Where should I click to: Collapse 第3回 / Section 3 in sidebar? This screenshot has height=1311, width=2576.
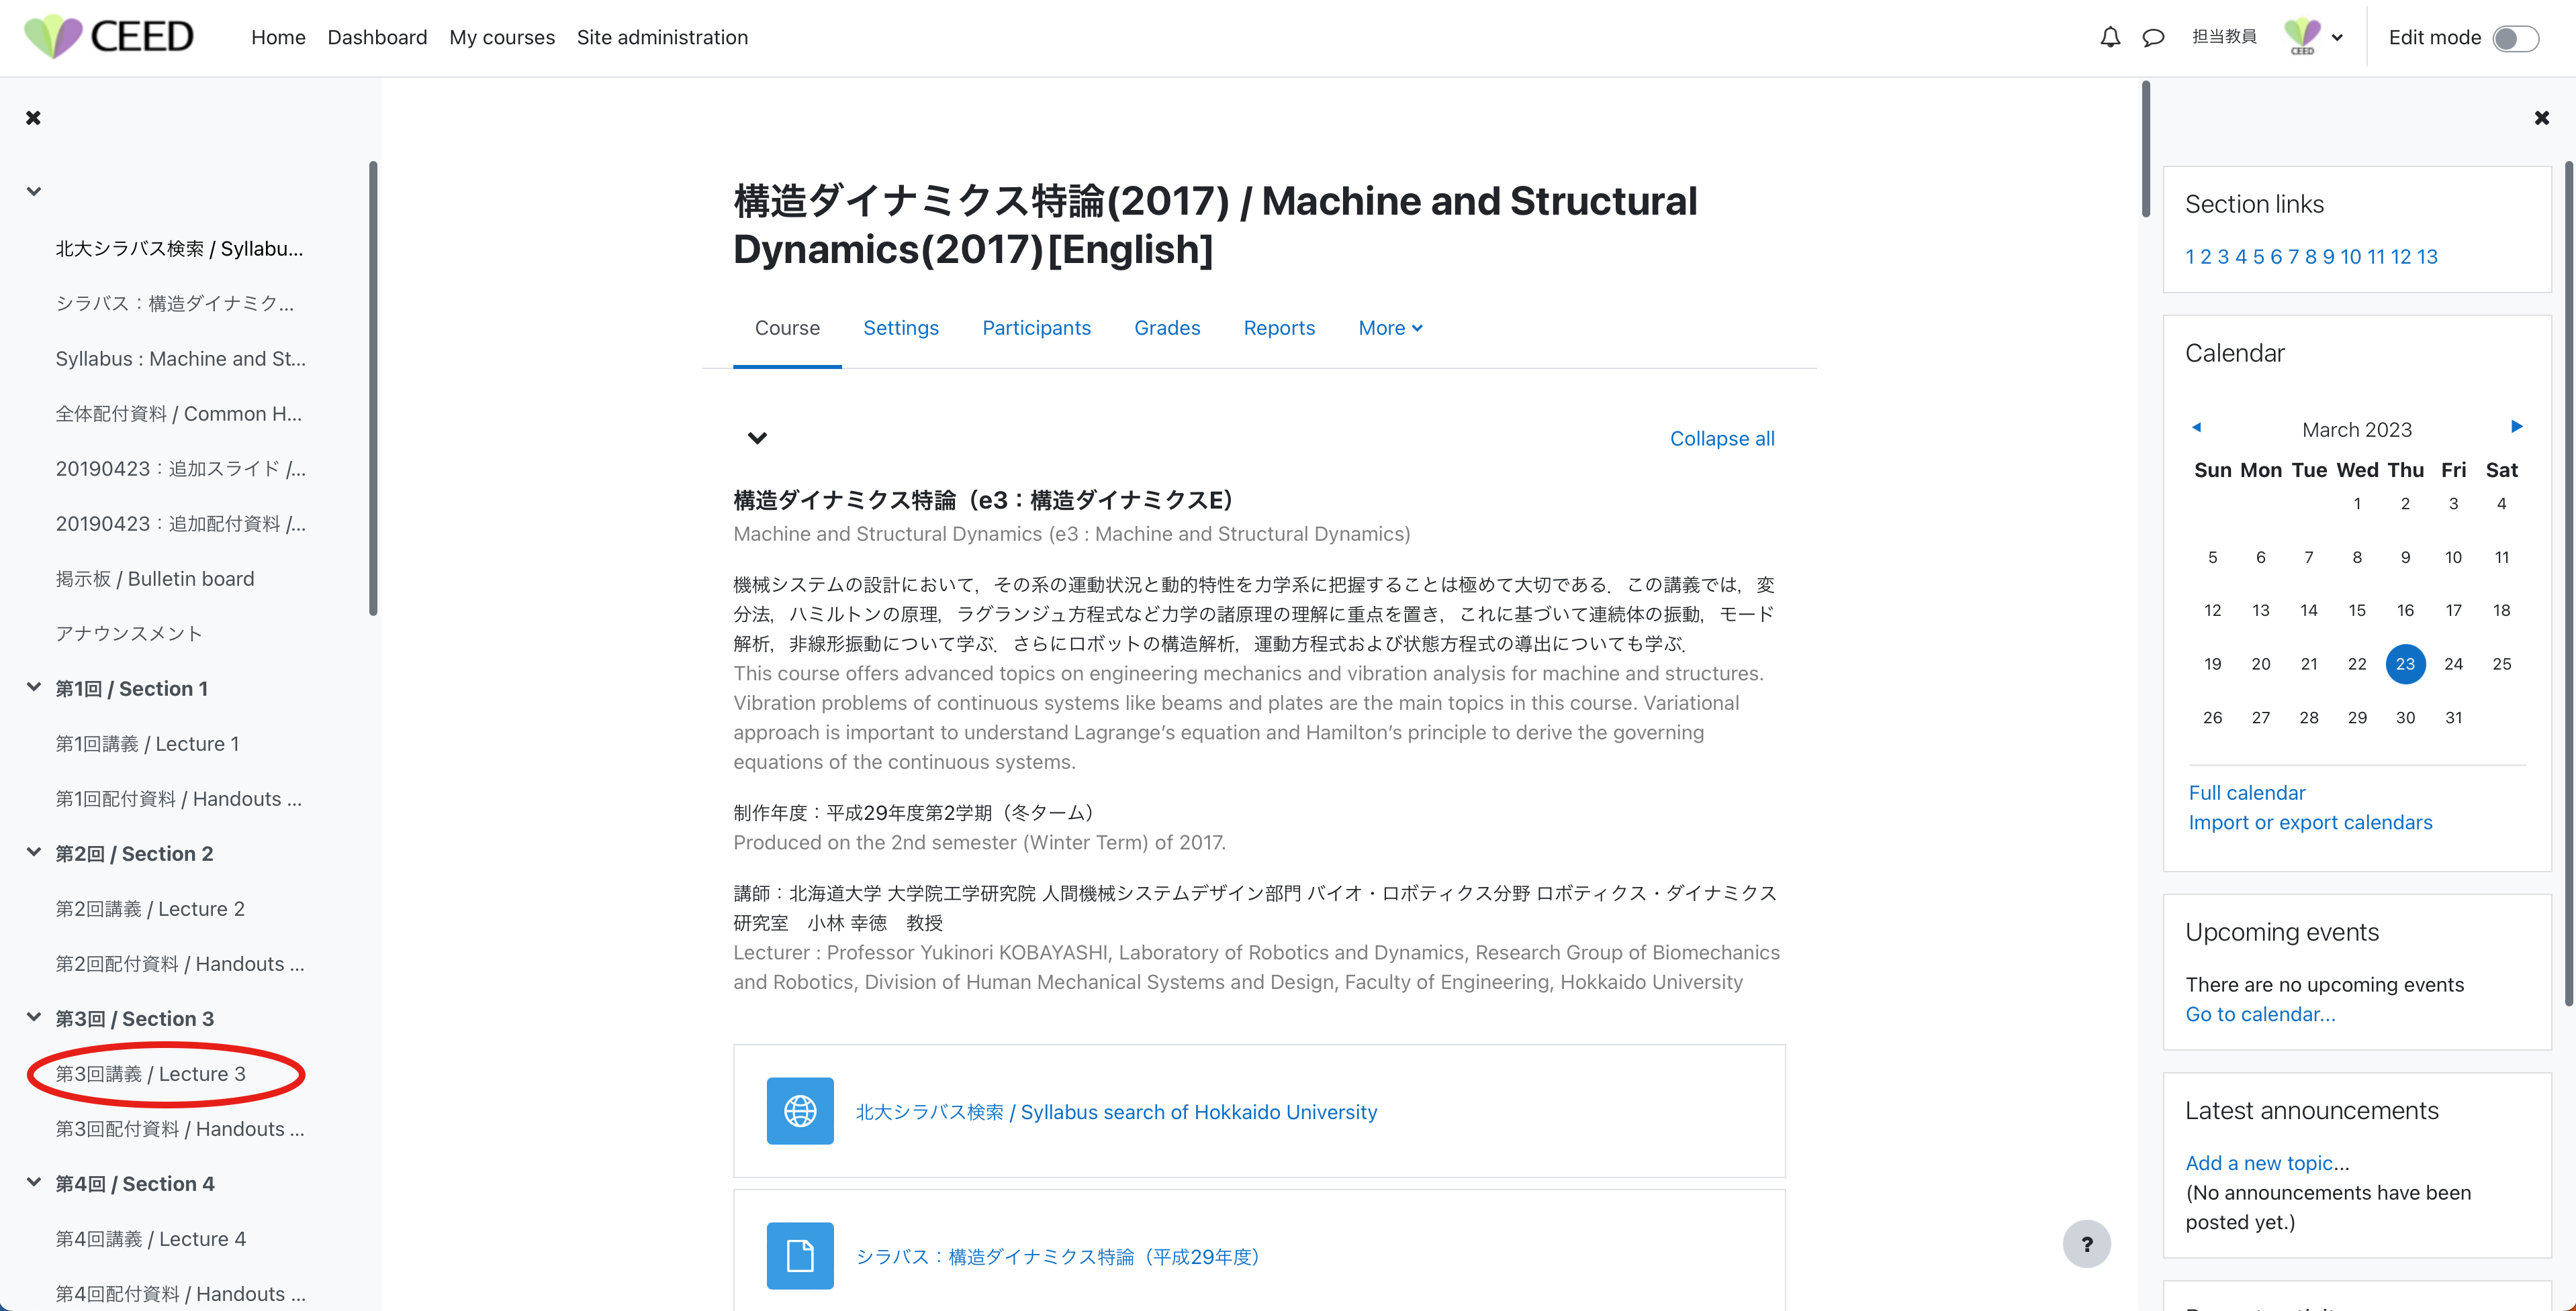pyautogui.click(x=34, y=1017)
